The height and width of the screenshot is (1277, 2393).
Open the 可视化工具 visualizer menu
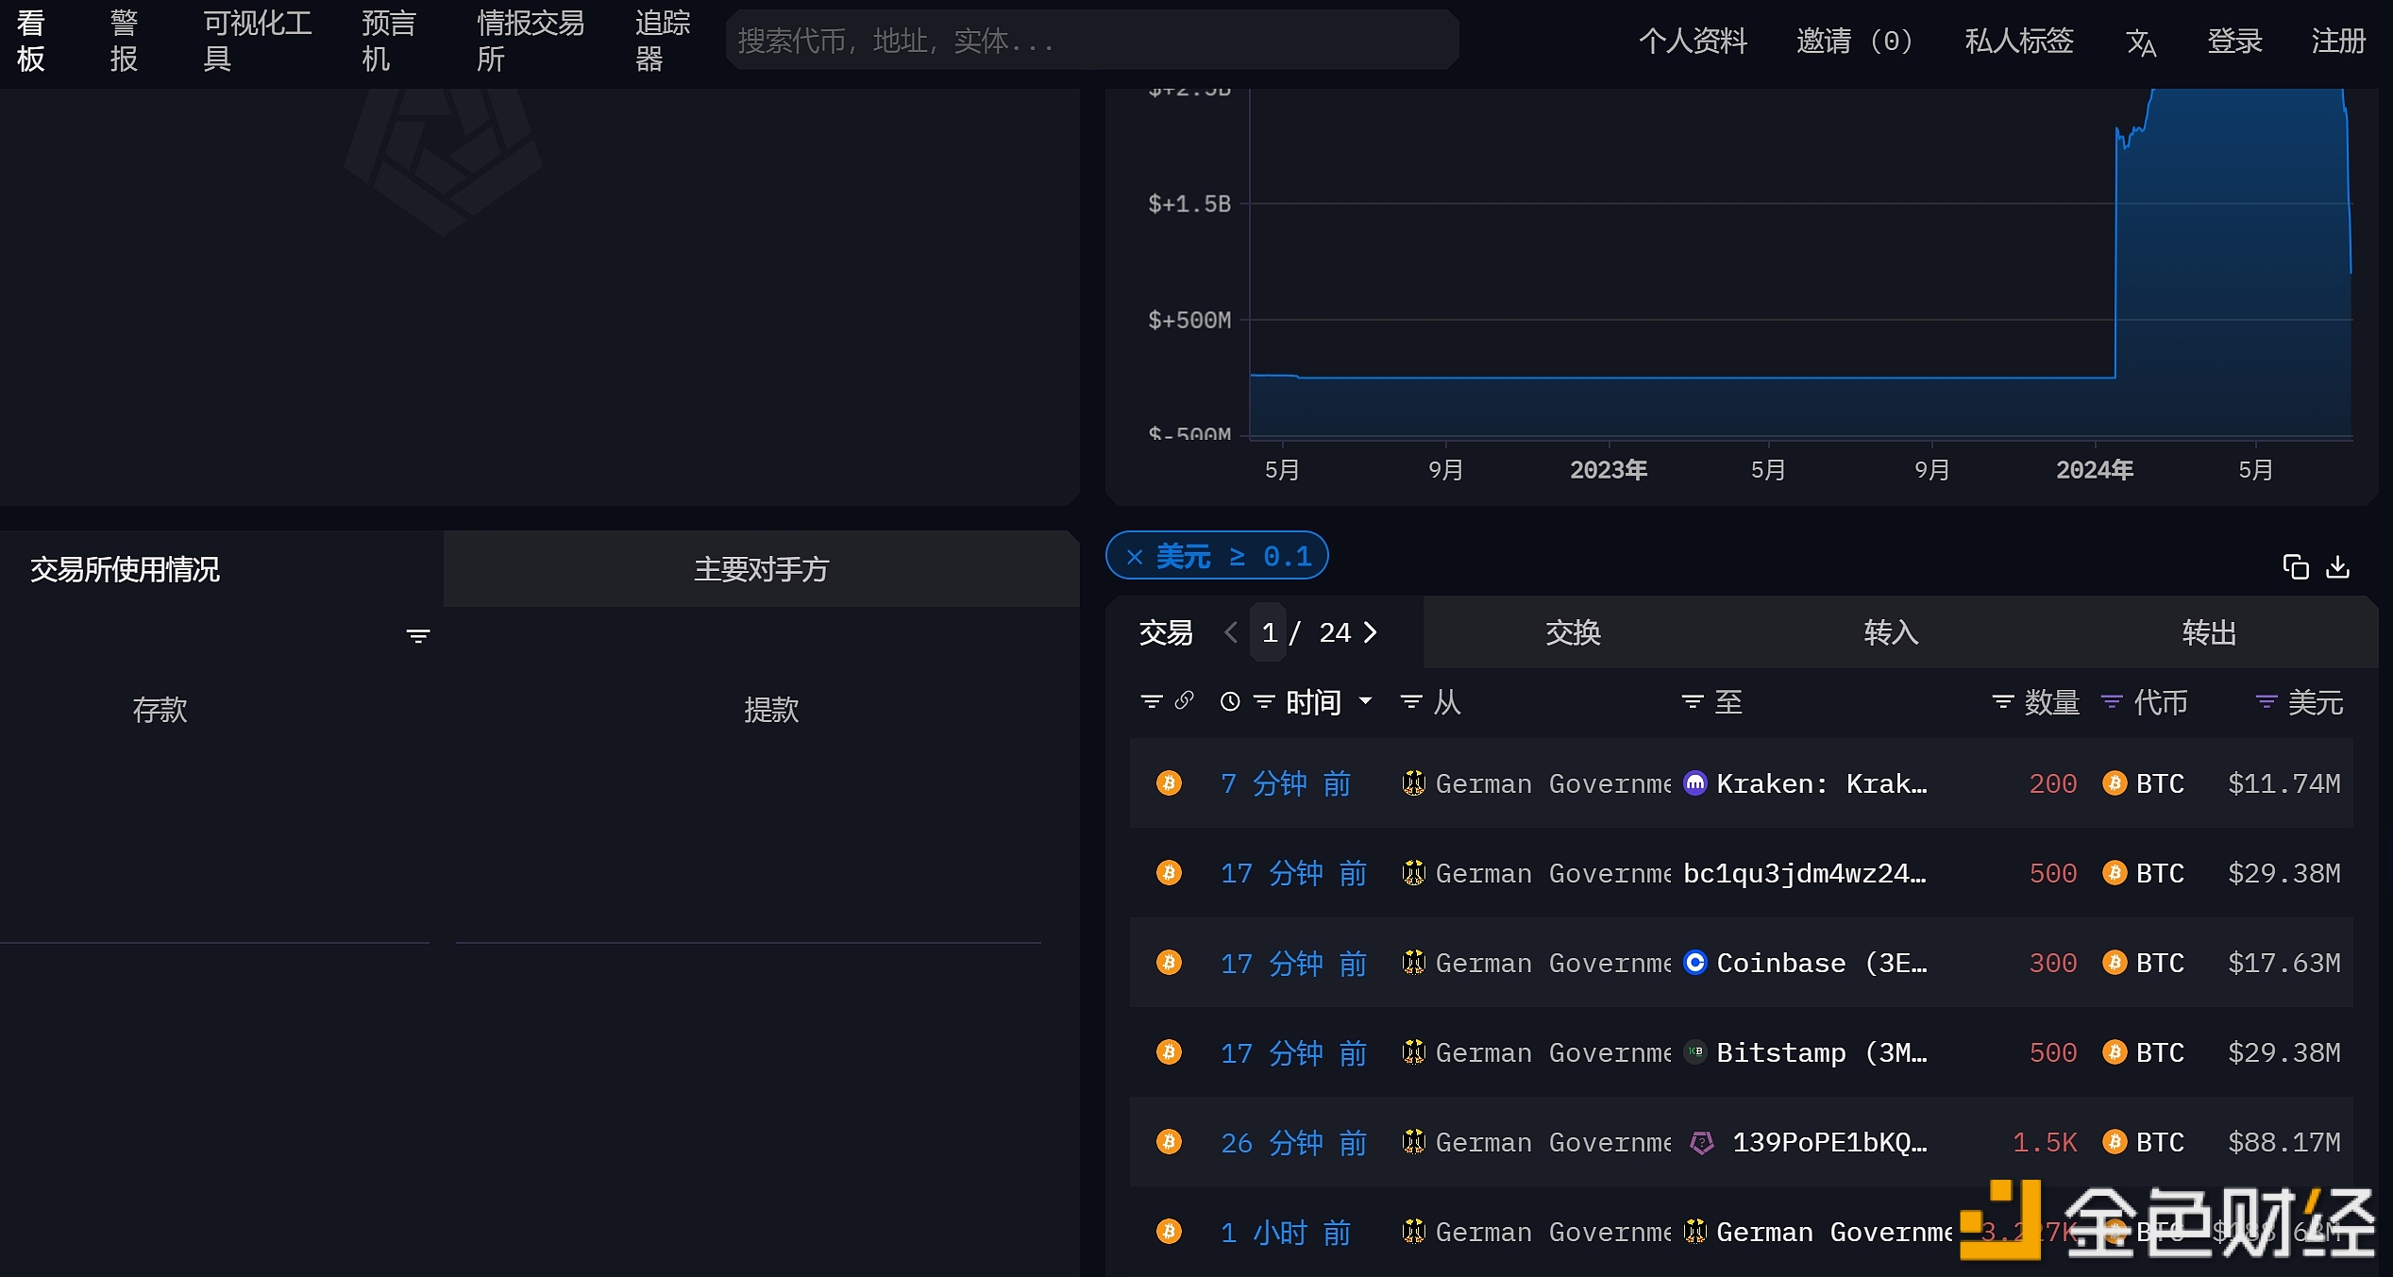pyautogui.click(x=257, y=41)
